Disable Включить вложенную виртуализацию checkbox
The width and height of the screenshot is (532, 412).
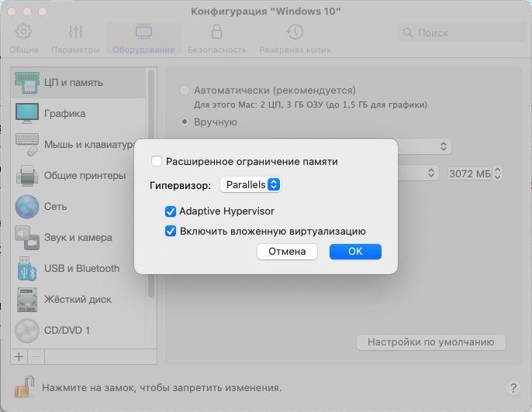tap(170, 231)
